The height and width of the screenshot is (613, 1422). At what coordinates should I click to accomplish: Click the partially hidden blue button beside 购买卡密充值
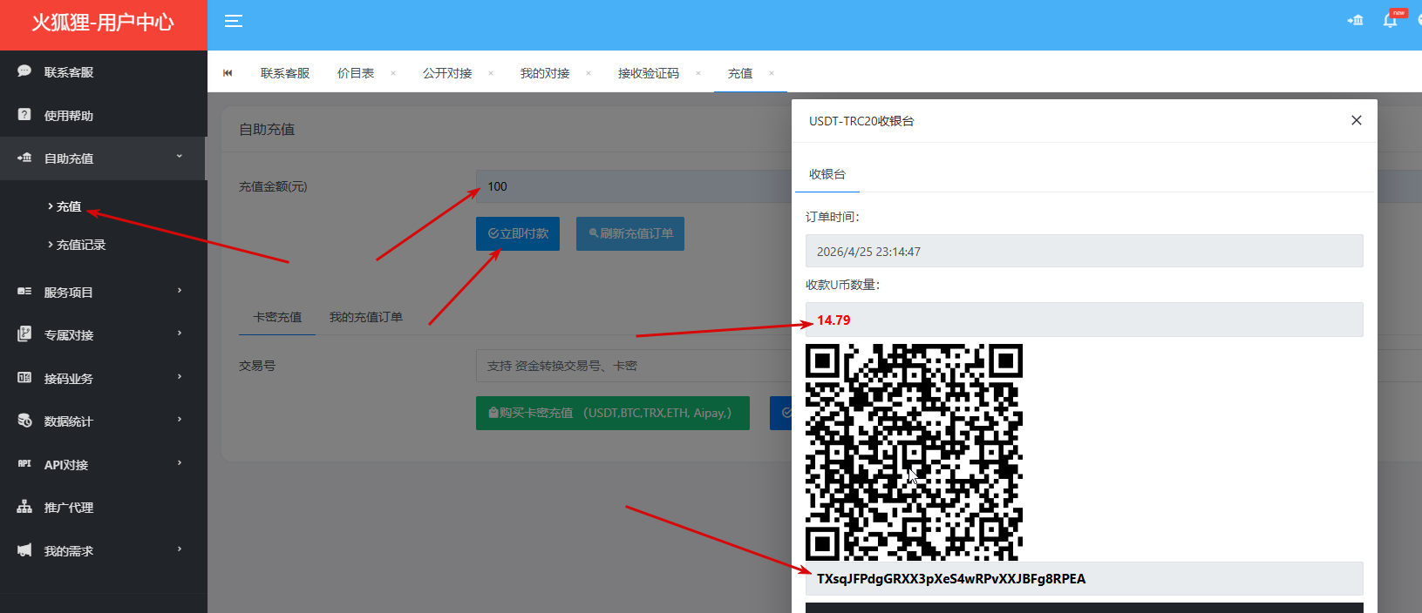tap(780, 413)
